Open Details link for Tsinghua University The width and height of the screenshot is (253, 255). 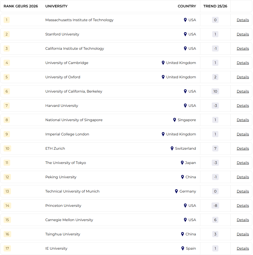[243, 234]
